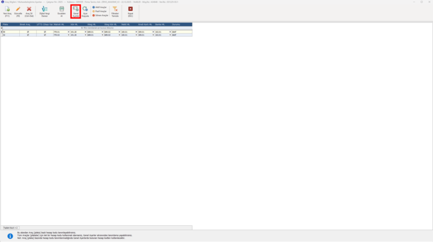Image resolution: width=433 pixels, height=243 pixels.
Task: Open Nakit Hk. dropdown in plate 32 row
Action: 136,35
